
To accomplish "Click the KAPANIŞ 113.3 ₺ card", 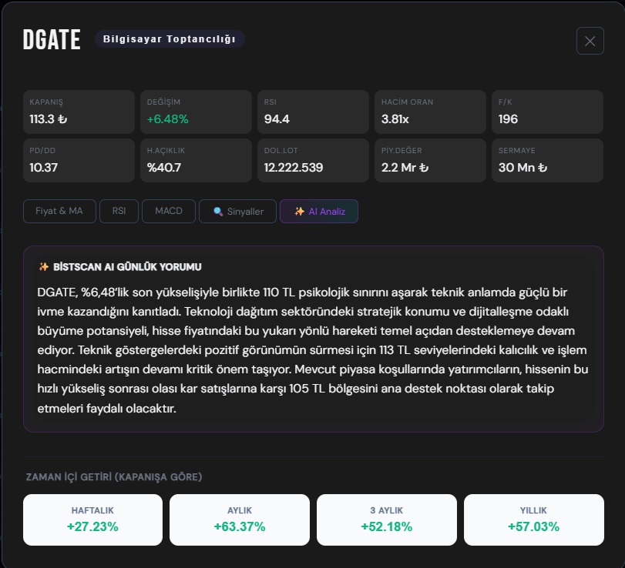I will (x=79, y=112).
